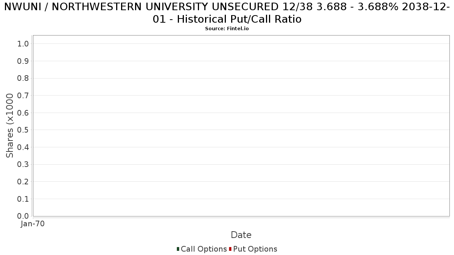
Task: Click the 1.0 y-axis tick label
Action: tap(23, 44)
